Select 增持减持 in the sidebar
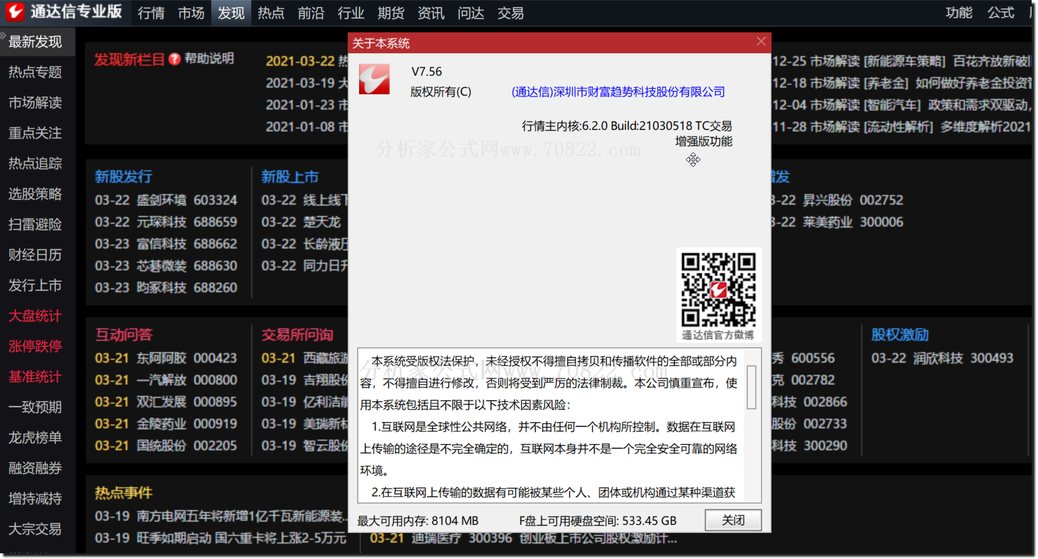 36,499
